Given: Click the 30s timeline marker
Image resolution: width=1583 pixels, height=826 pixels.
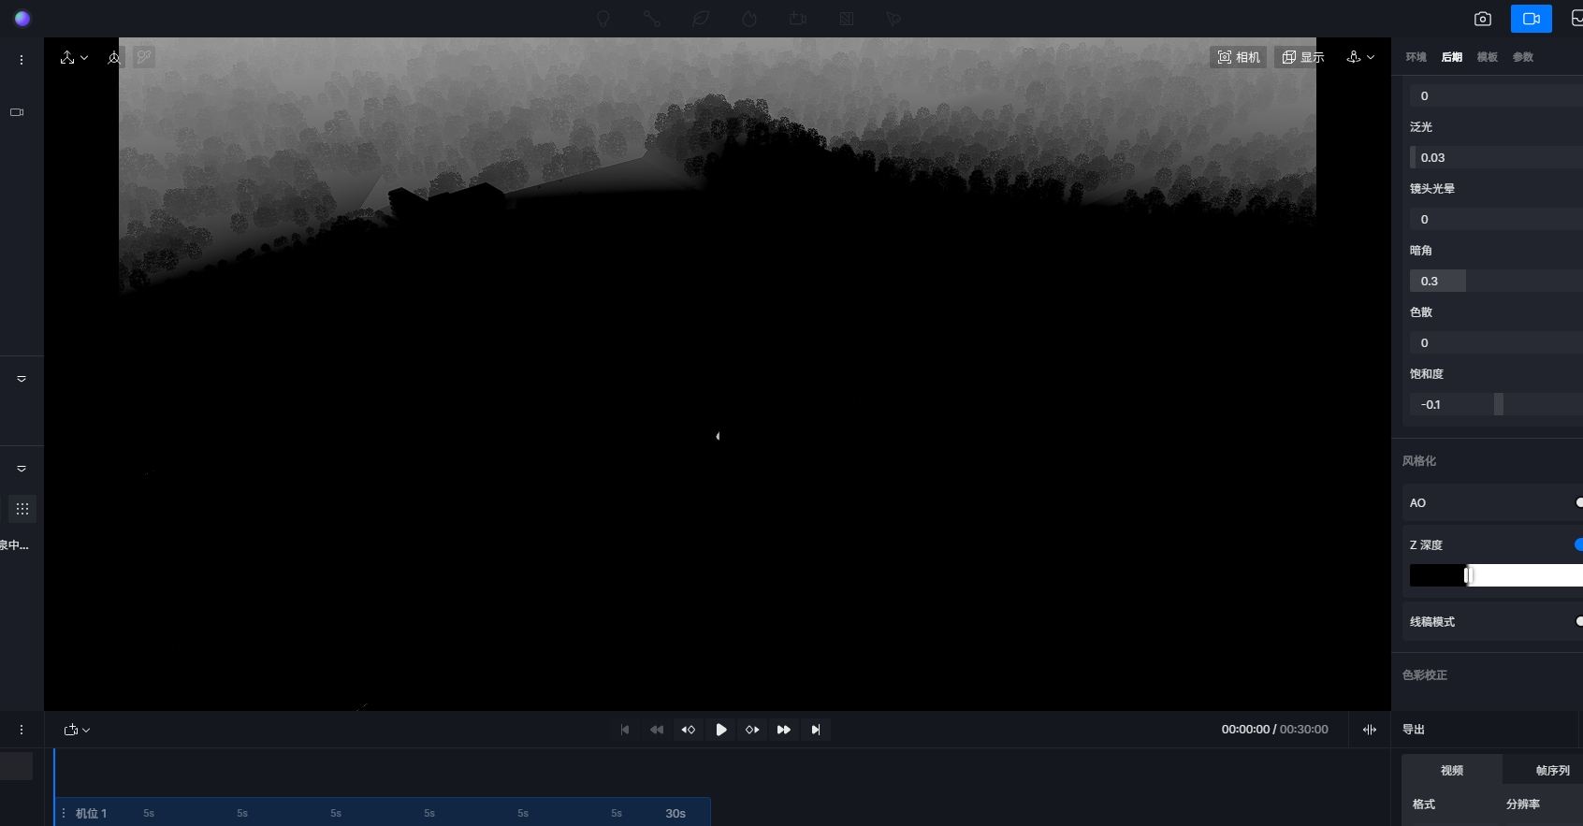Looking at the screenshot, I should pyautogui.click(x=675, y=813).
